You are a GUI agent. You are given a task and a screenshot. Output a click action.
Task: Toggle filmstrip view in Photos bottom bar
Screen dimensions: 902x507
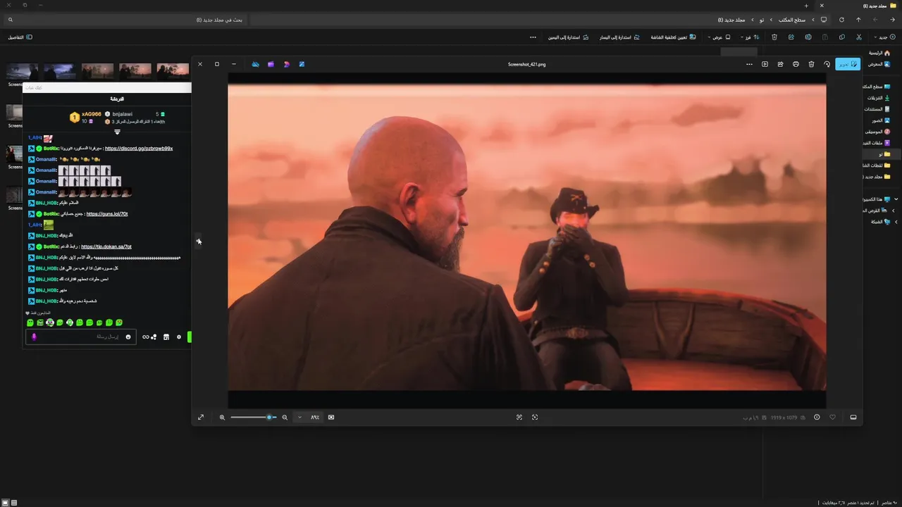[853, 418]
